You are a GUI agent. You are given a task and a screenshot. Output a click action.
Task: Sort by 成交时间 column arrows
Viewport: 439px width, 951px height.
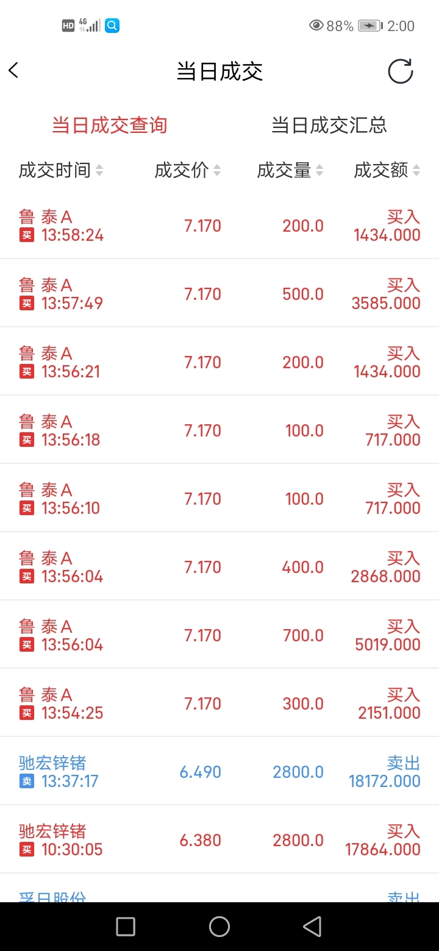[99, 170]
